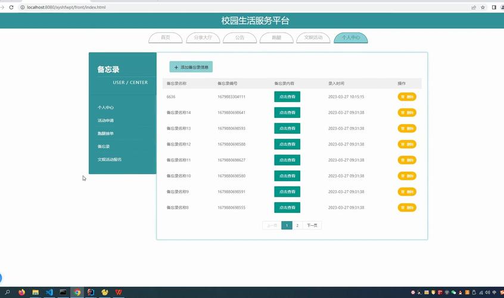
Task: Go to page 2 of memos
Action: pos(297,225)
